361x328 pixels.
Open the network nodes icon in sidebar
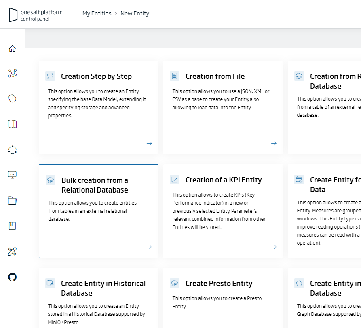pyautogui.click(x=13, y=73)
